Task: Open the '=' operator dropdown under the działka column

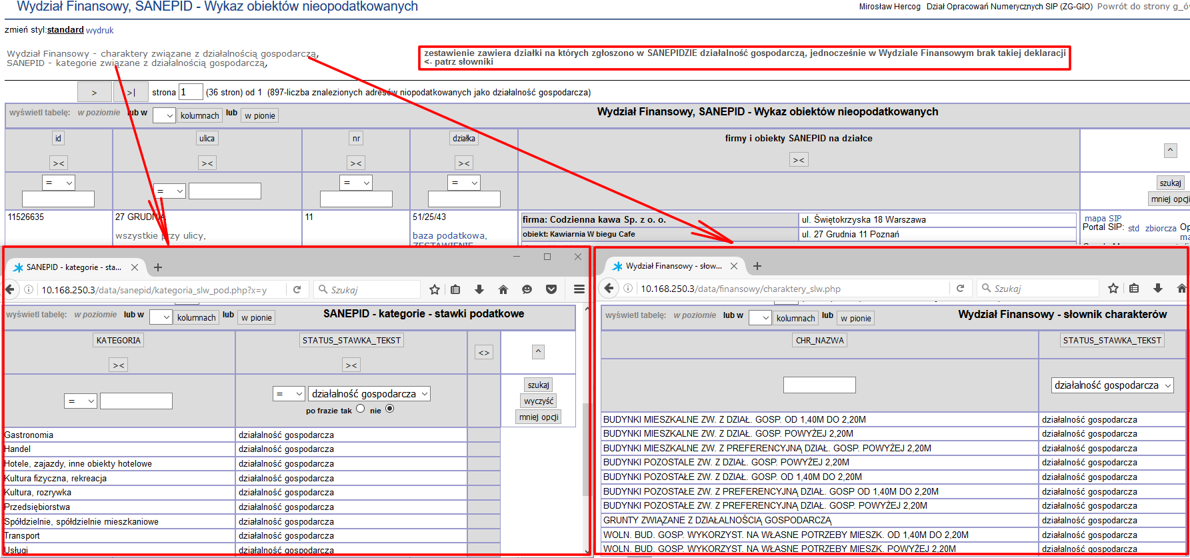Action: click(464, 183)
